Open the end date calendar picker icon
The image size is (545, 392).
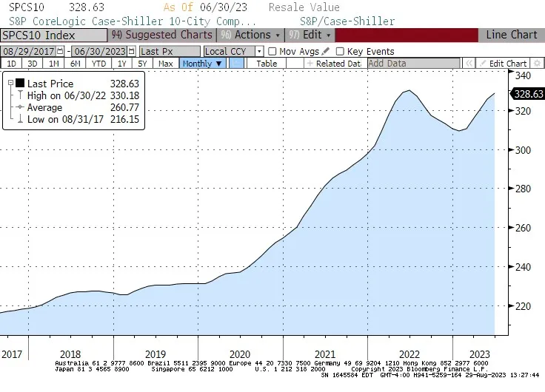click(x=131, y=51)
